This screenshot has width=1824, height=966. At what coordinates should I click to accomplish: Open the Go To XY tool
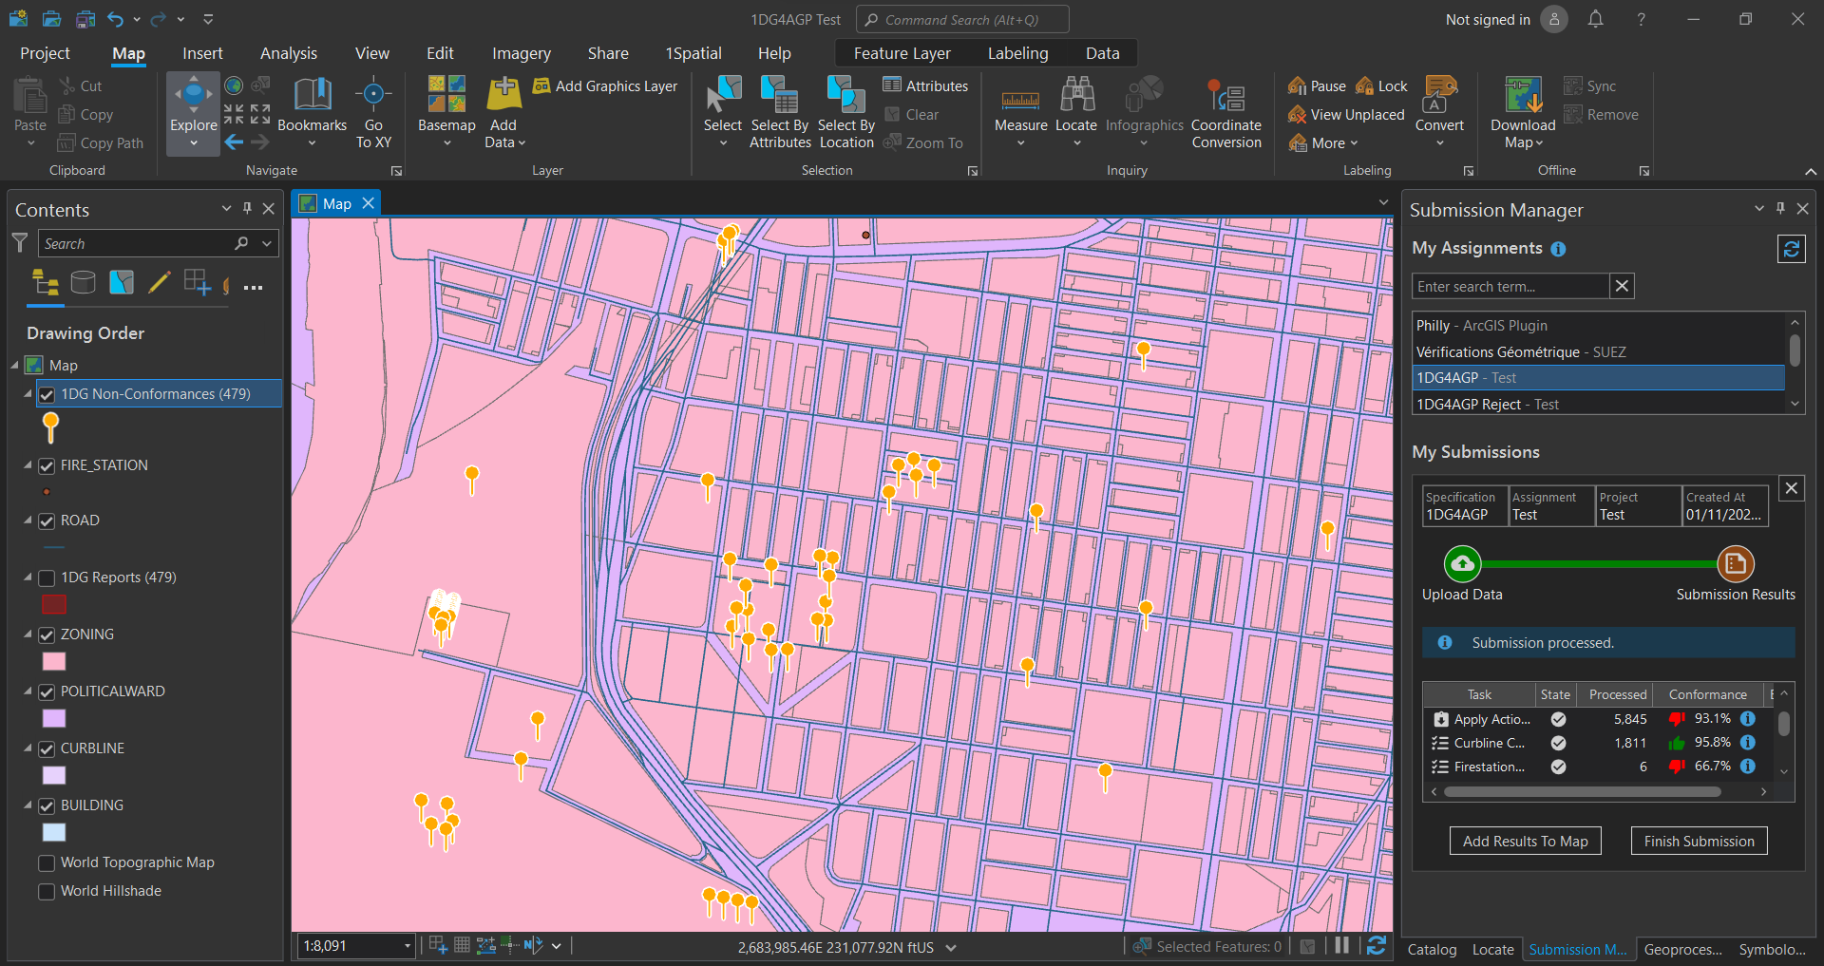[373, 112]
